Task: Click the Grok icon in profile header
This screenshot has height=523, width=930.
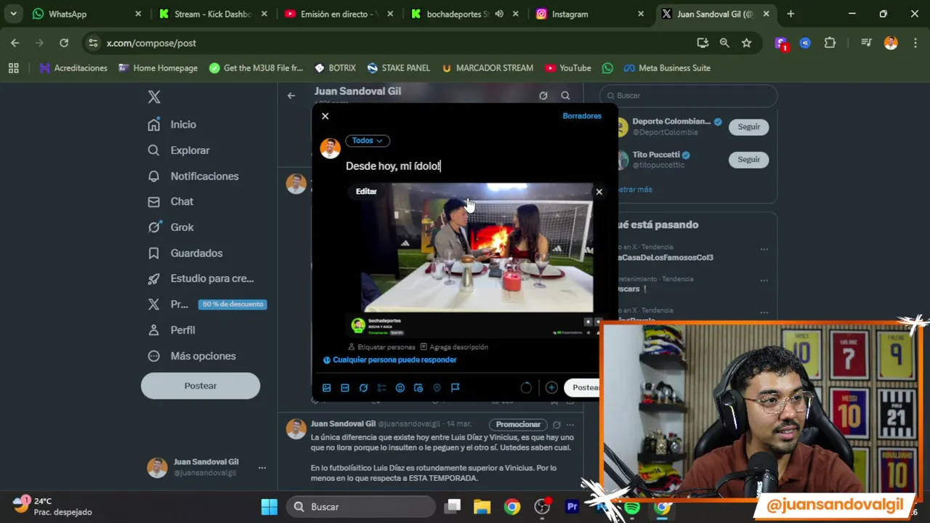Action: (x=543, y=96)
